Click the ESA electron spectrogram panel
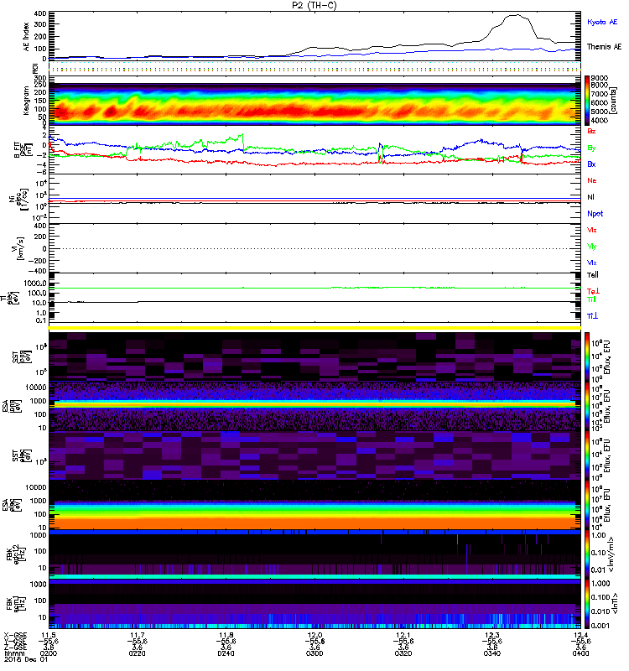 coord(314,505)
